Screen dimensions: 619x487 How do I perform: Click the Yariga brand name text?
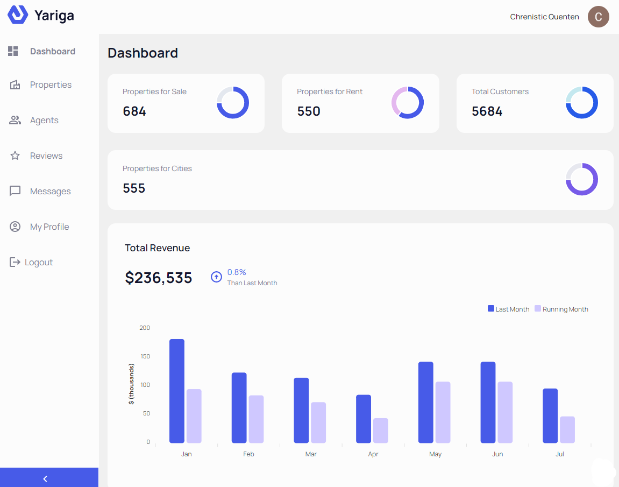(54, 16)
